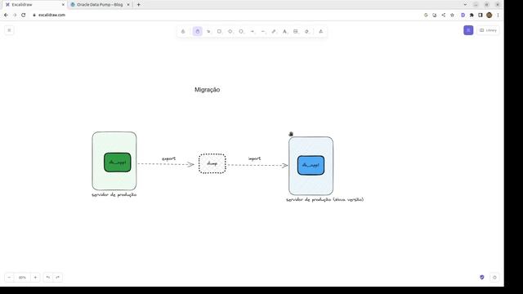Select the green db_app1 box

(x=118, y=163)
